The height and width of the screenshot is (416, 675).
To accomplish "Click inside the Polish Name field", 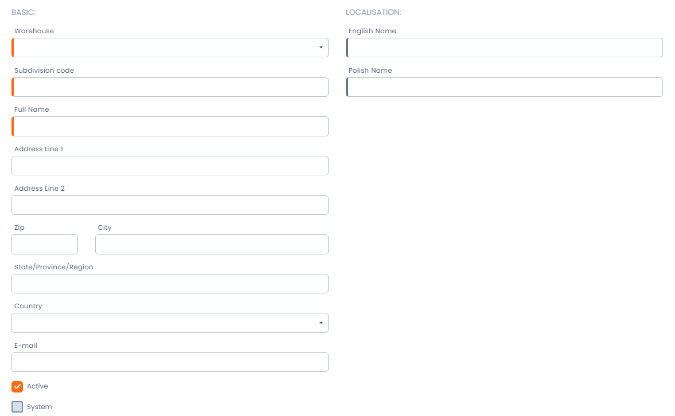I will [x=505, y=87].
